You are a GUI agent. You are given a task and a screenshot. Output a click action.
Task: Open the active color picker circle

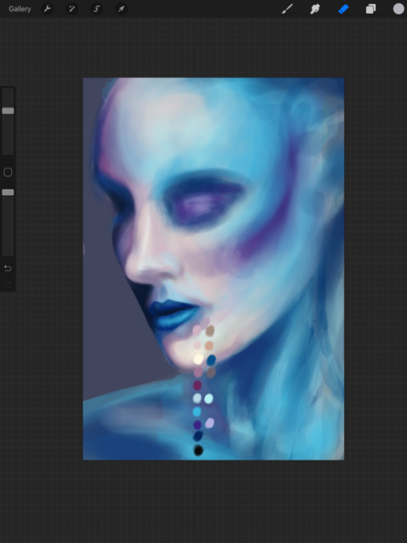pos(399,9)
